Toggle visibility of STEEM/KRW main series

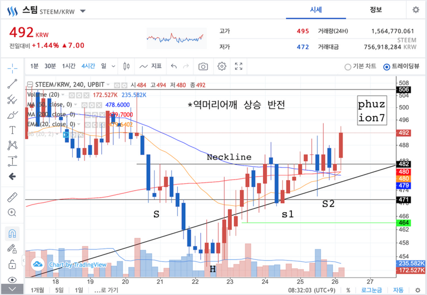(117, 86)
